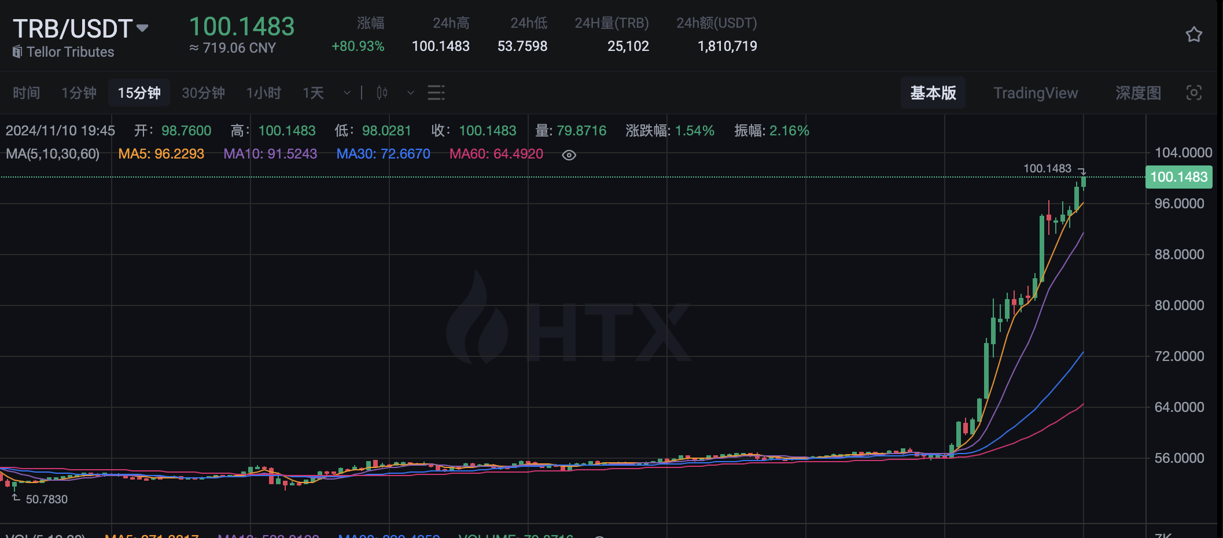The image size is (1223, 538).
Task: Click the arrow marker beside 100.1483 high
Action: coord(1082,171)
